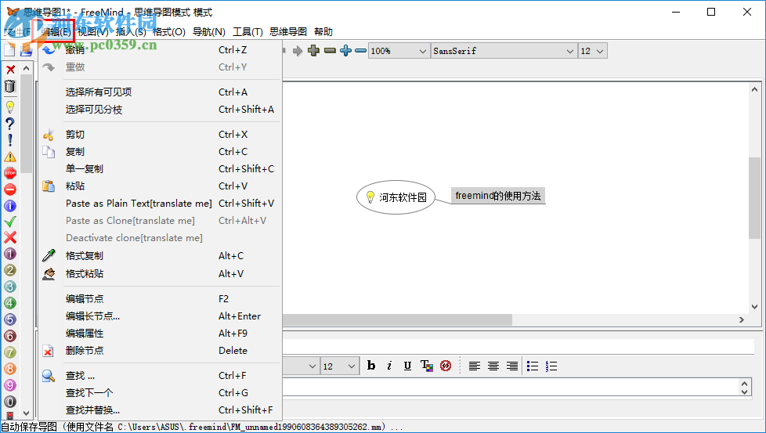The image size is (766, 433).
Task: Open the 工具(T) menu
Action: pyautogui.click(x=248, y=32)
